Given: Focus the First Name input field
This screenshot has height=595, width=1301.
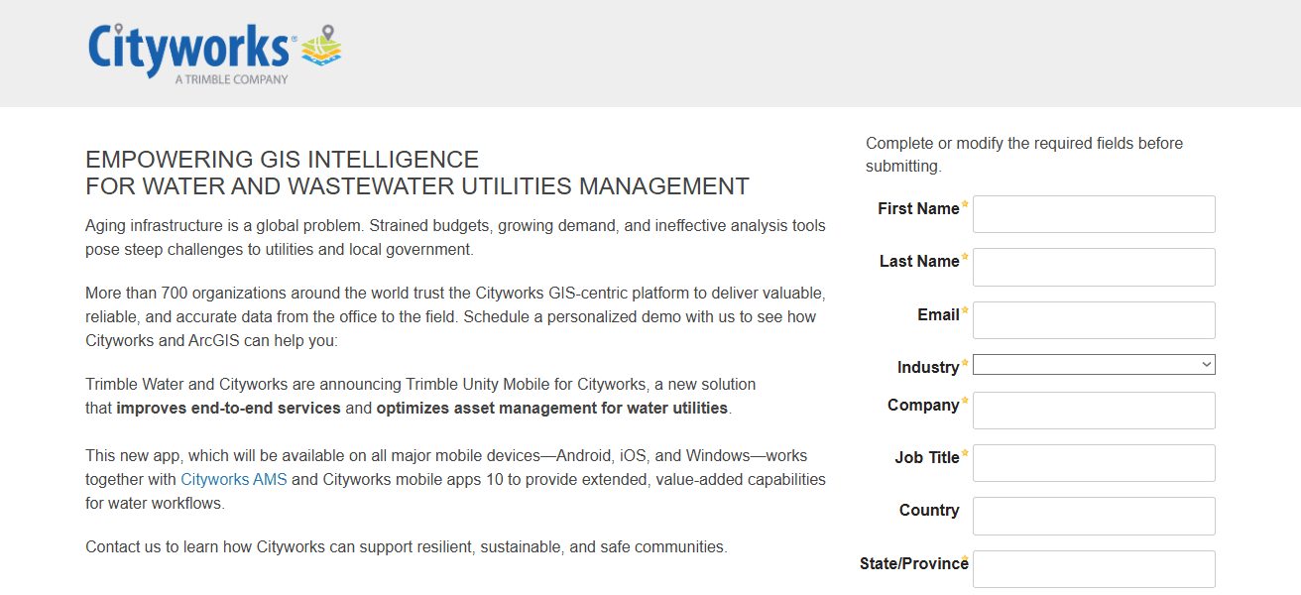Looking at the screenshot, I should (x=1094, y=214).
